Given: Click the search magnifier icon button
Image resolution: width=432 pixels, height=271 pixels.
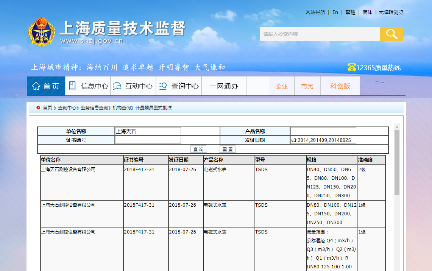Looking at the screenshot, I should pos(391,34).
